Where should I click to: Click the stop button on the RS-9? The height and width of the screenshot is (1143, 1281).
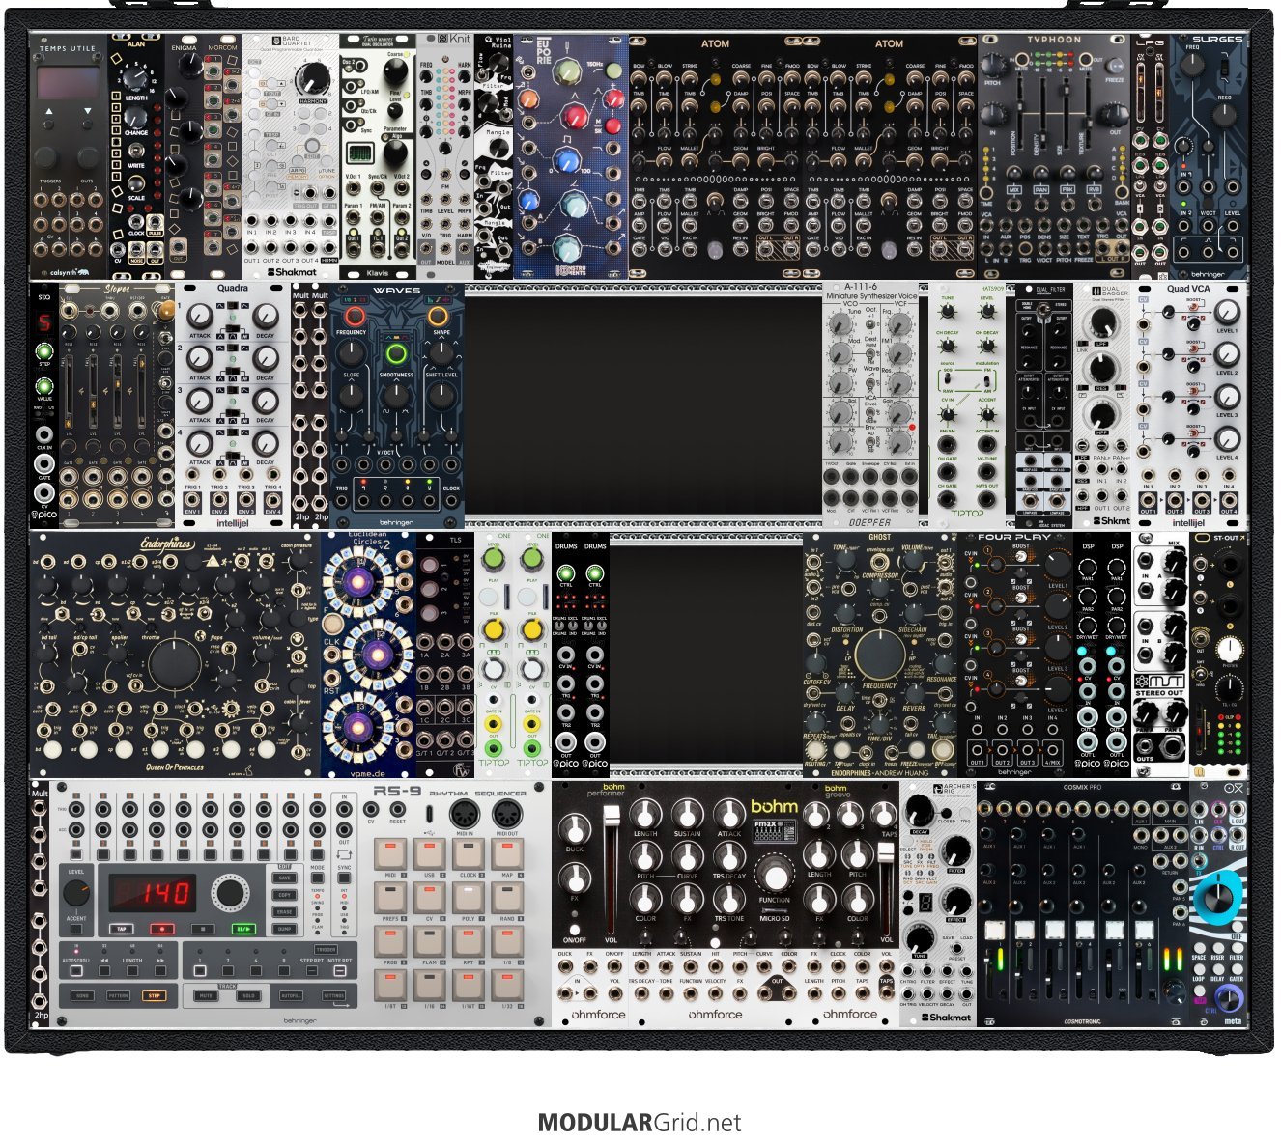[x=202, y=929]
